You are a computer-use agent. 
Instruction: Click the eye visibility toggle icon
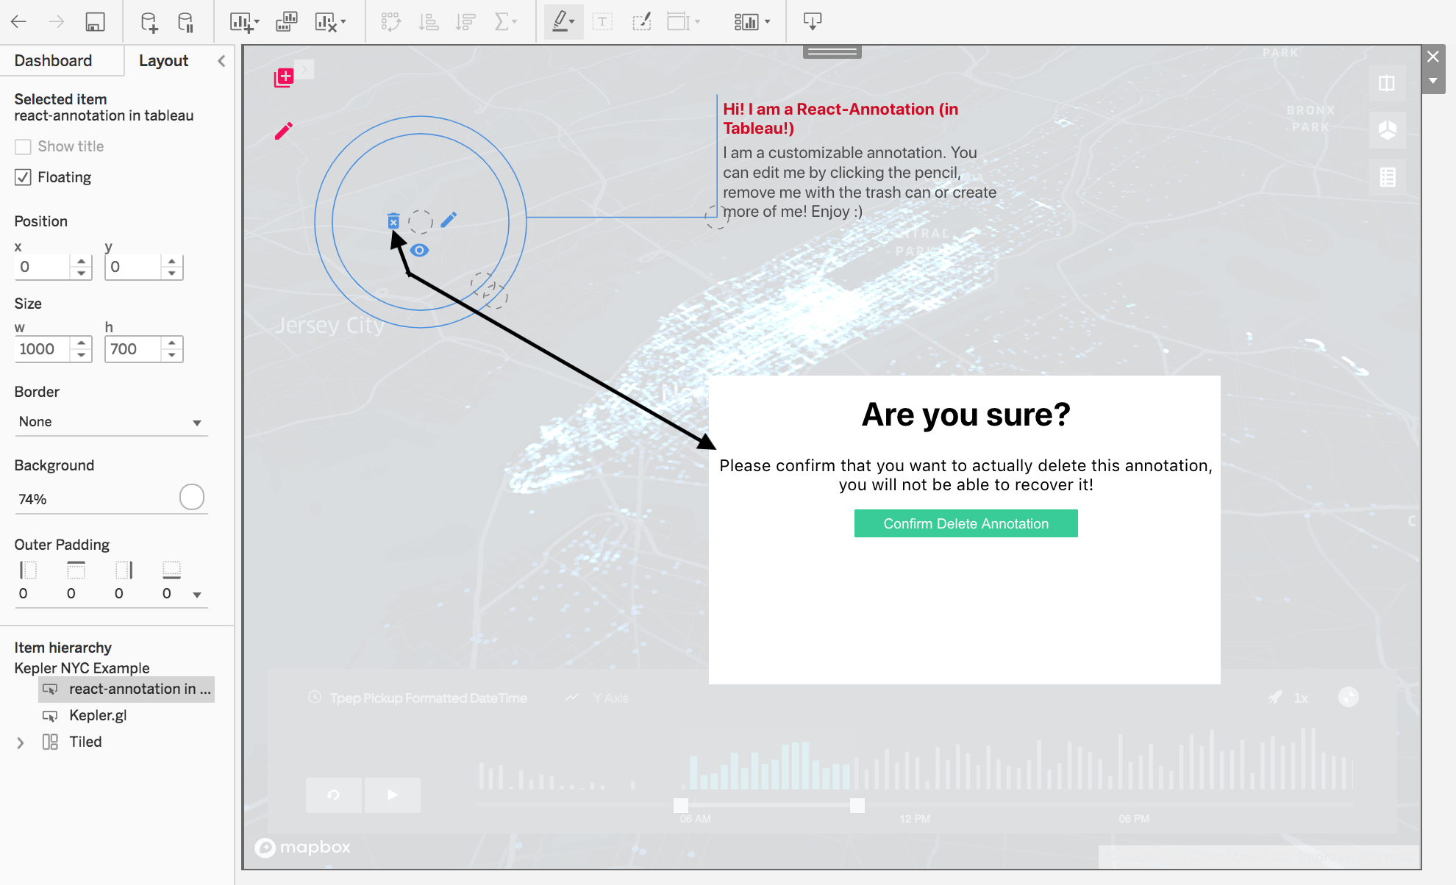point(418,250)
